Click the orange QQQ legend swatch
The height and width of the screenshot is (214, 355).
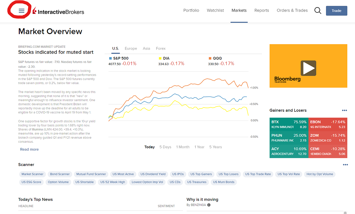point(210,58)
